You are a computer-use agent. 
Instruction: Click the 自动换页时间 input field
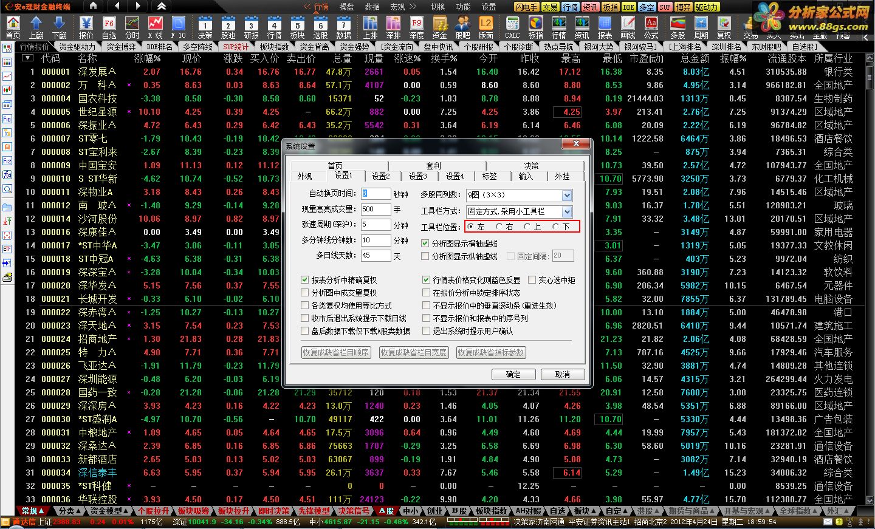pyautogui.click(x=376, y=194)
